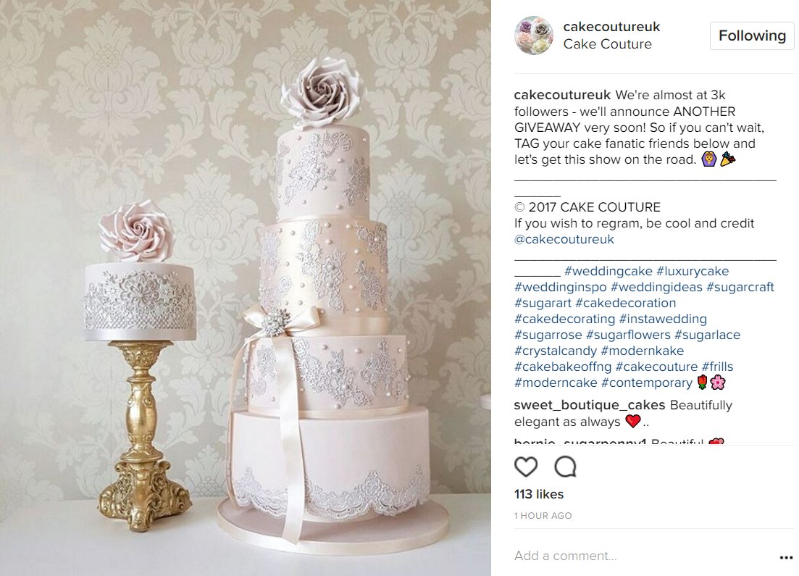Click the Add a comment field

(x=642, y=556)
